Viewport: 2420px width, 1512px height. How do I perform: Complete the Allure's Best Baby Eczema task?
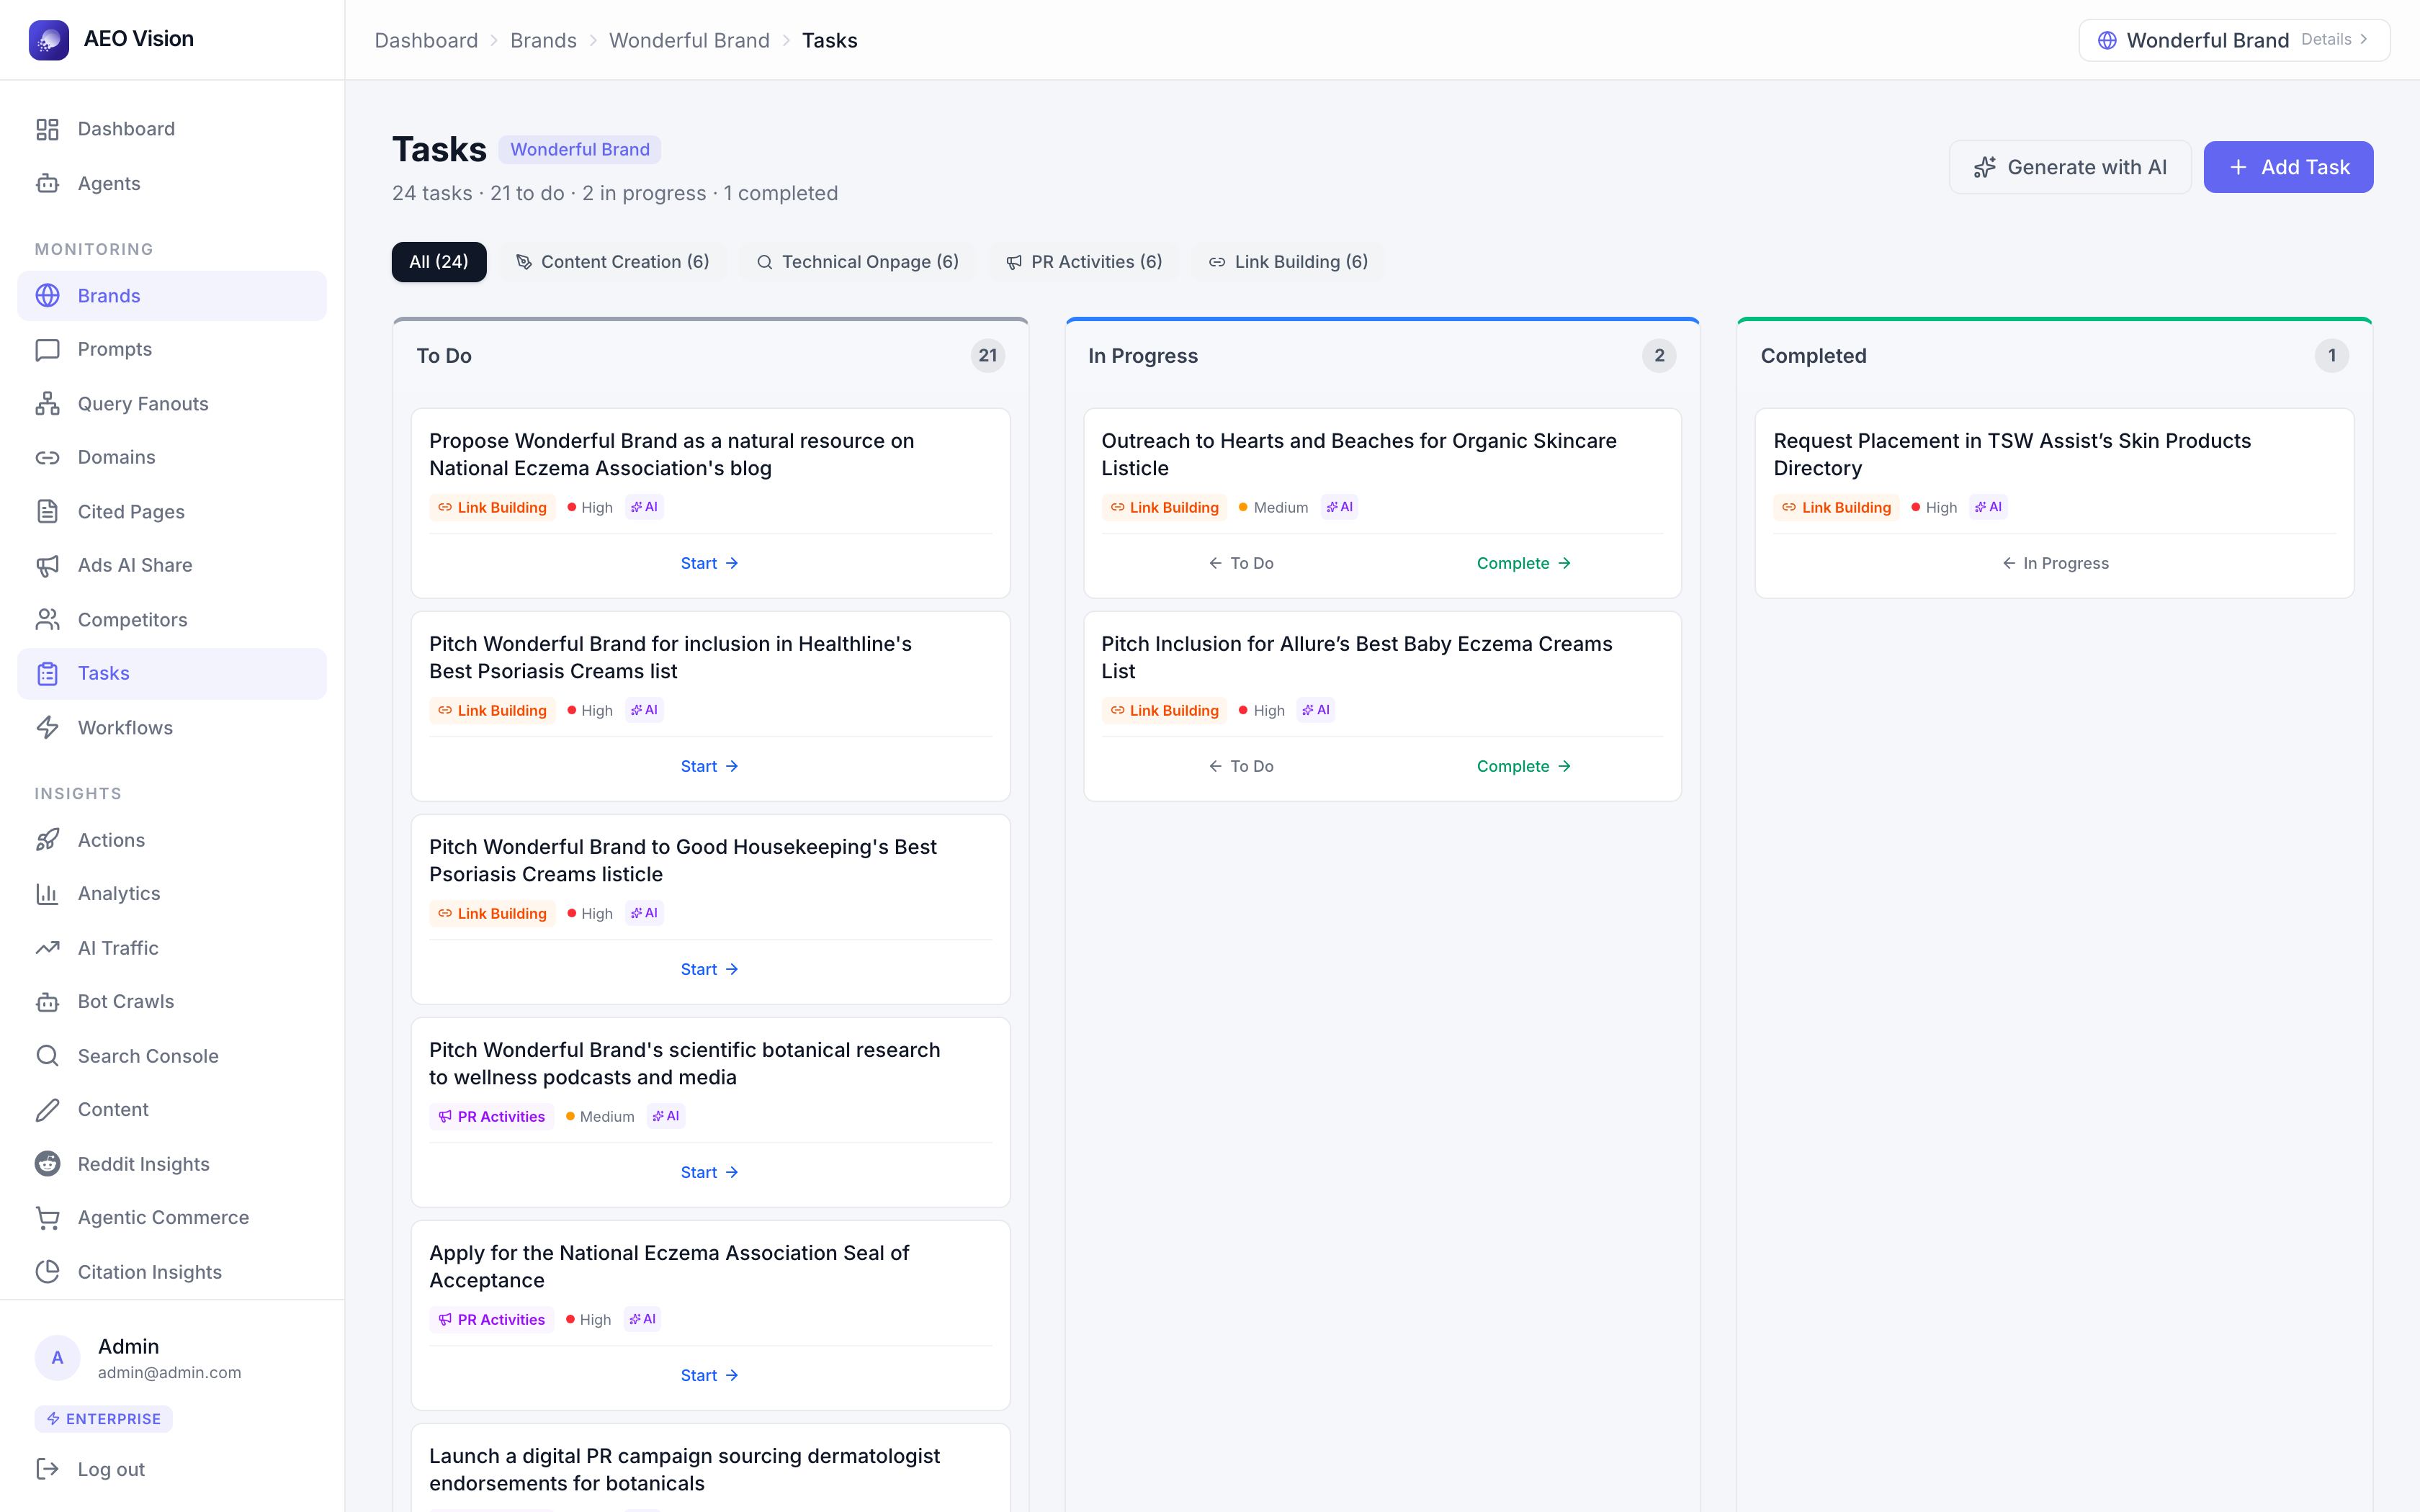[1524, 767]
